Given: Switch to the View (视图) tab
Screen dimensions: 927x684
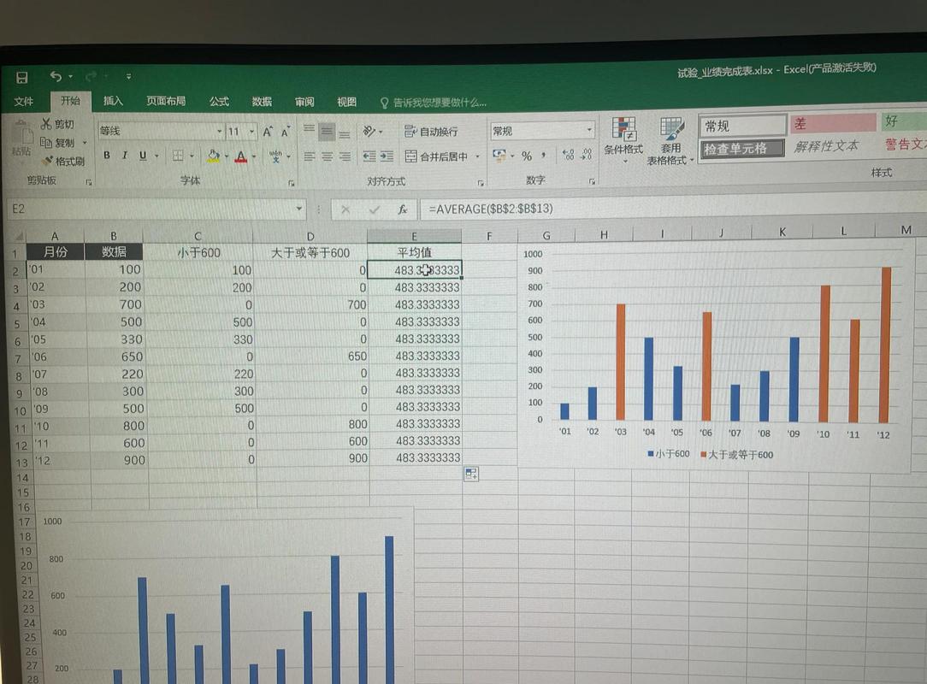Looking at the screenshot, I should (347, 102).
